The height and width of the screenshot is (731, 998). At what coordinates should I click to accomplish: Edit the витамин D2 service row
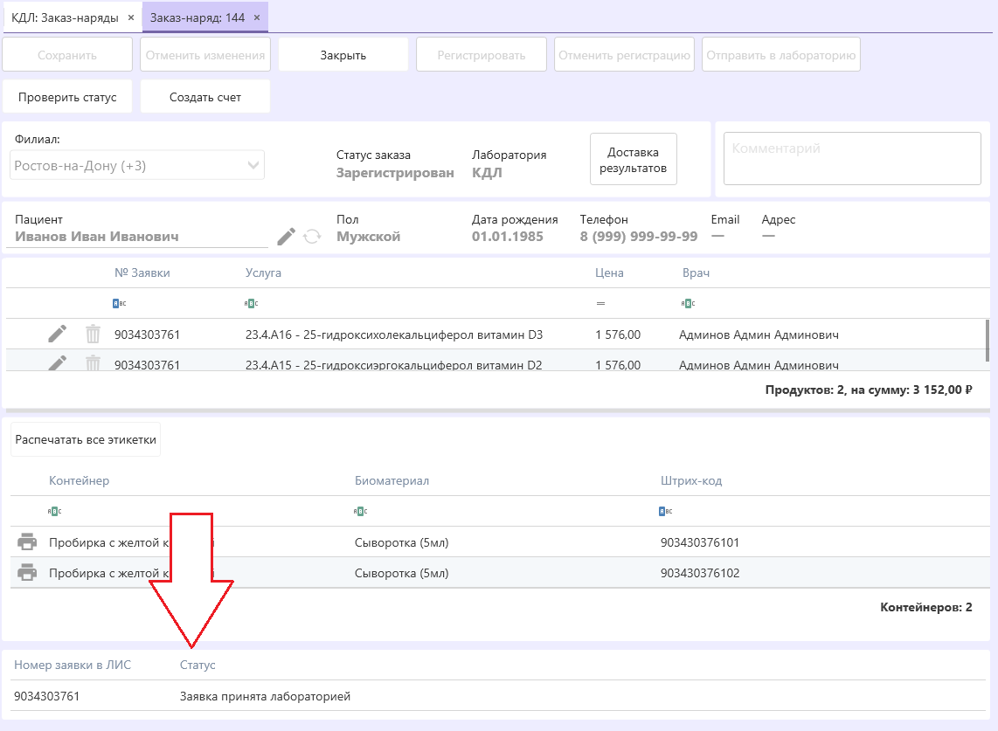(x=58, y=363)
